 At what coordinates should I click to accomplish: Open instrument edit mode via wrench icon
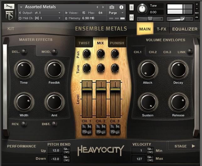coord(9,6)
